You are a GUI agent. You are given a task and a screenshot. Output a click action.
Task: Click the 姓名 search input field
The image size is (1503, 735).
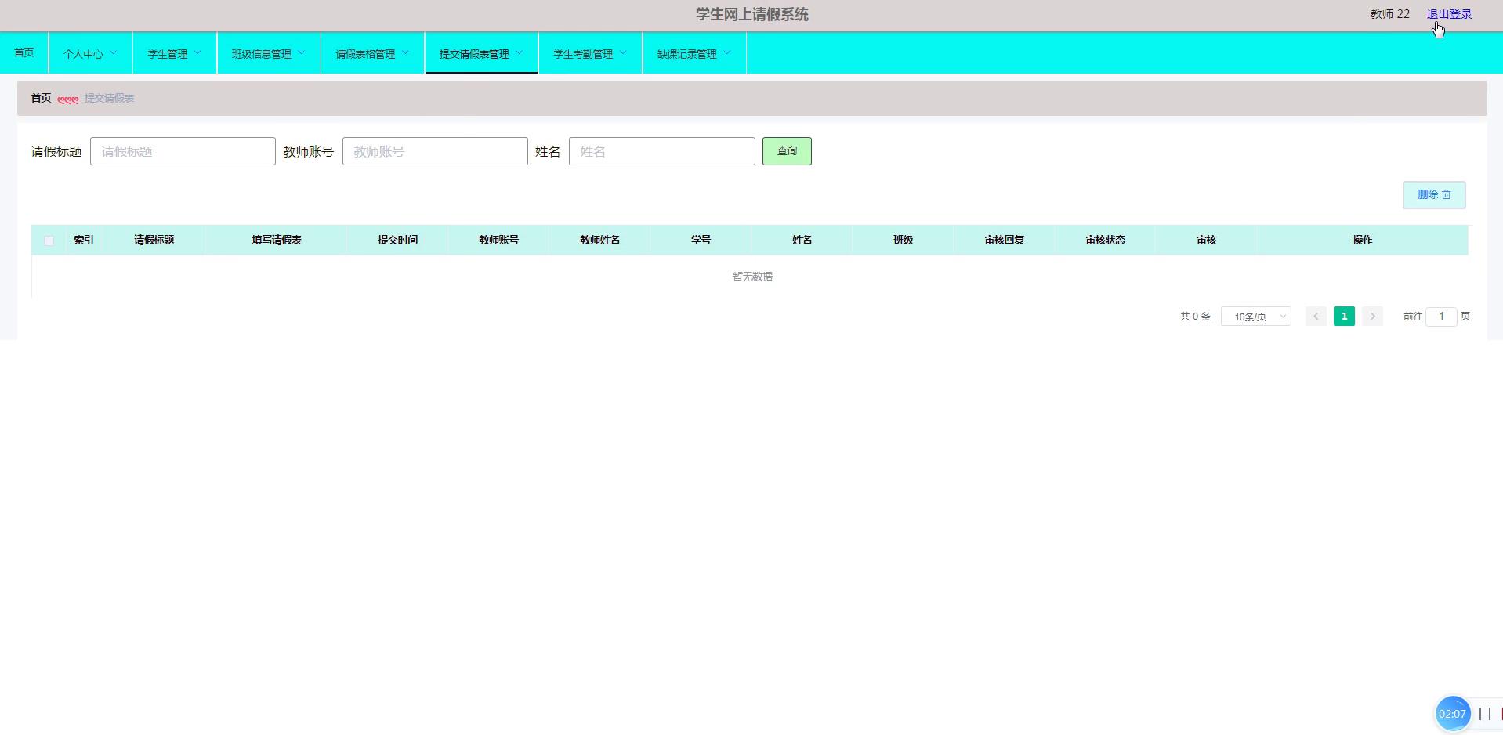coord(661,151)
